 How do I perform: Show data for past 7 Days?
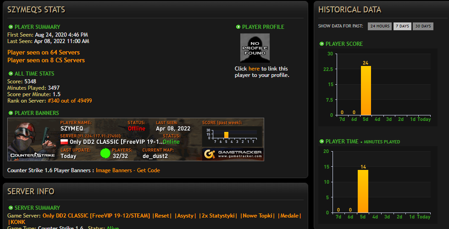point(402,26)
